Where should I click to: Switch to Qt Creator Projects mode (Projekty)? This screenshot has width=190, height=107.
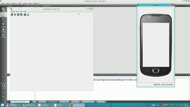pos(3,30)
